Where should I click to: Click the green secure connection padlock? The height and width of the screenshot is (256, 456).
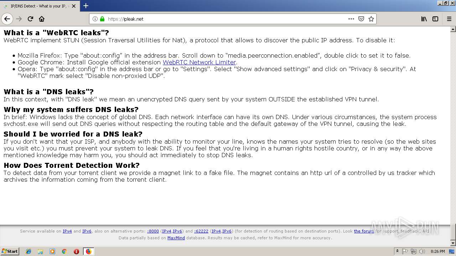(x=102, y=19)
